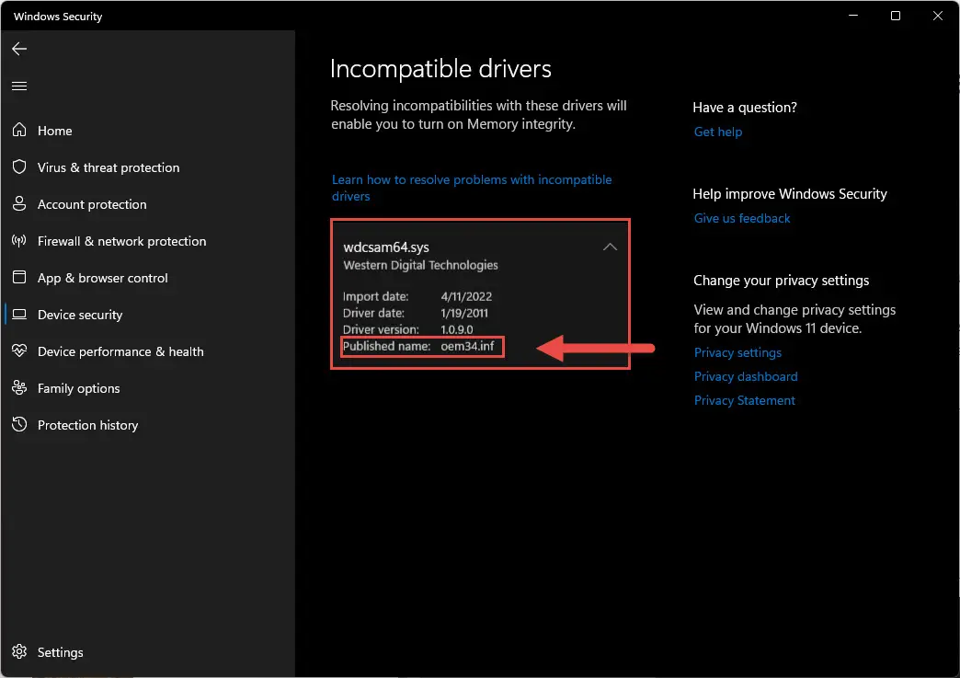
Task: Click the Home house icon
Action: (x=19, y=130)
